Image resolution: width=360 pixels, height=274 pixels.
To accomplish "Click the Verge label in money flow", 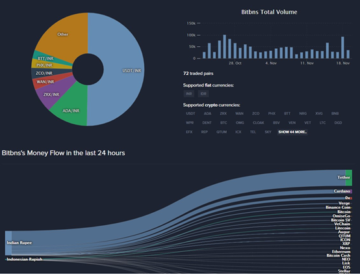I will click(344, 203).
